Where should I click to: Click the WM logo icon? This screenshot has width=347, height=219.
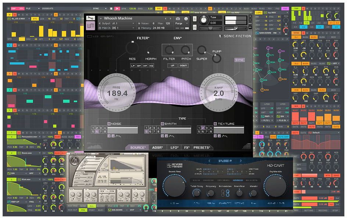click(x=91, y=25)
